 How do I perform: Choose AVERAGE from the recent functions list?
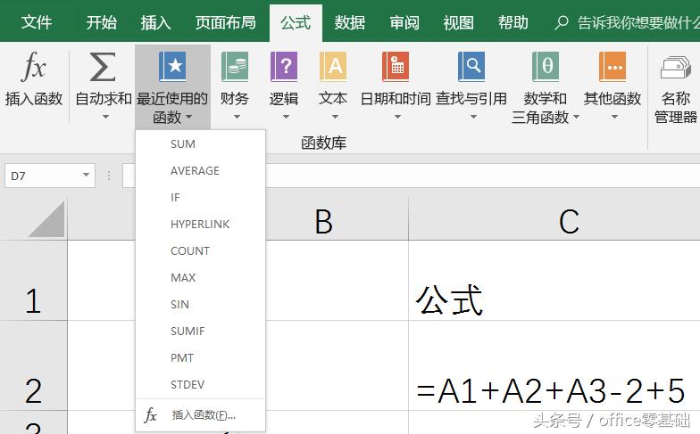coord(200,171)
